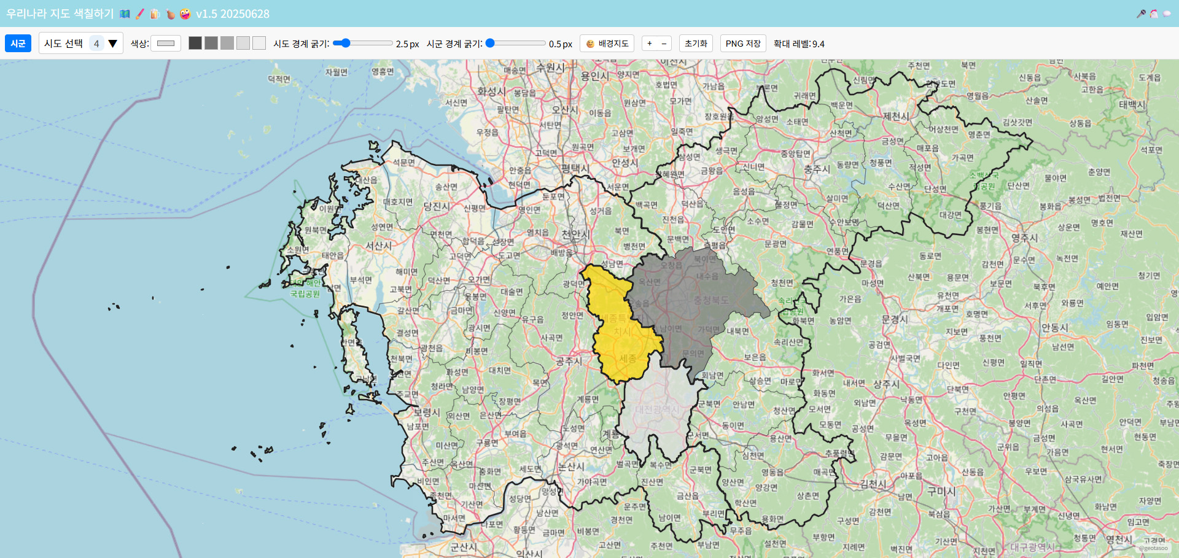
Task: Click the chicken drumstick emoji icon
Action: point(170,14)
